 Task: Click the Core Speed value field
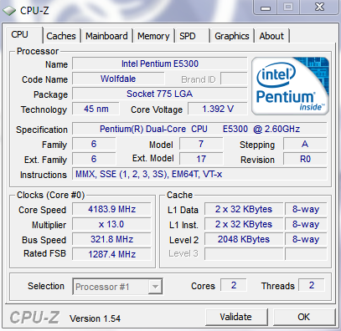coord(111,209)
